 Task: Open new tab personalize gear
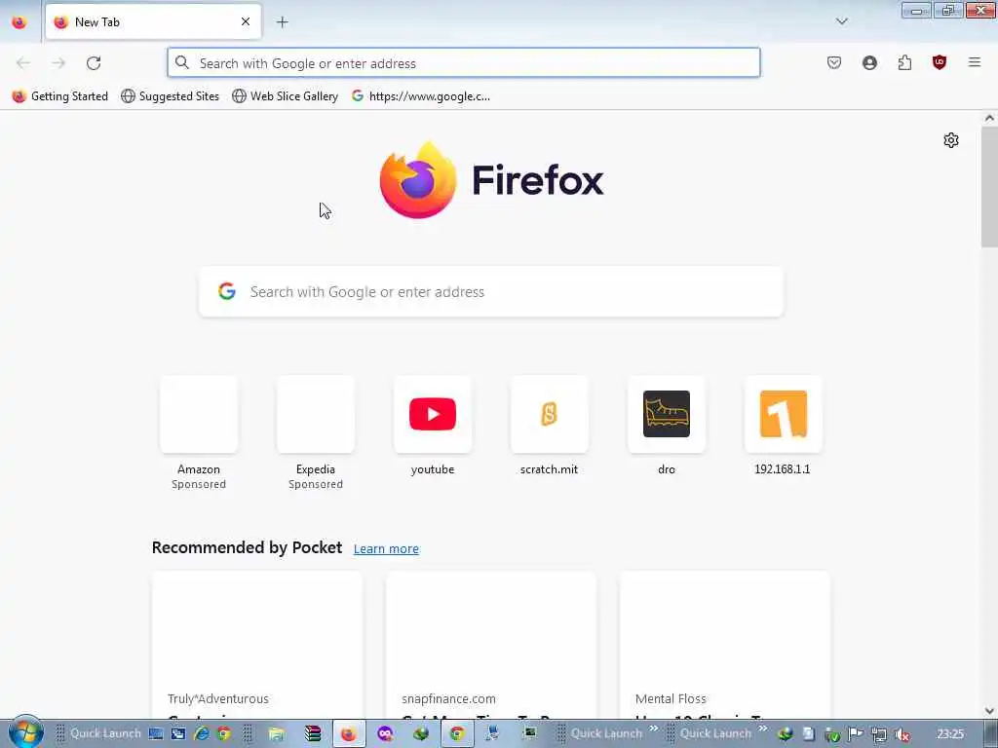(951, 140)
